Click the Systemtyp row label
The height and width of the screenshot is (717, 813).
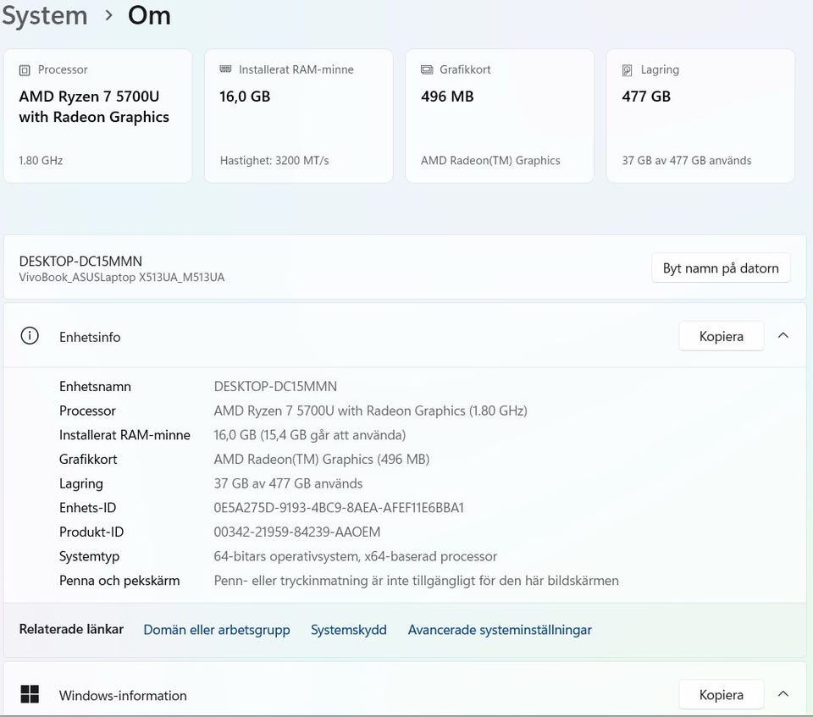[x=89, y=556]
